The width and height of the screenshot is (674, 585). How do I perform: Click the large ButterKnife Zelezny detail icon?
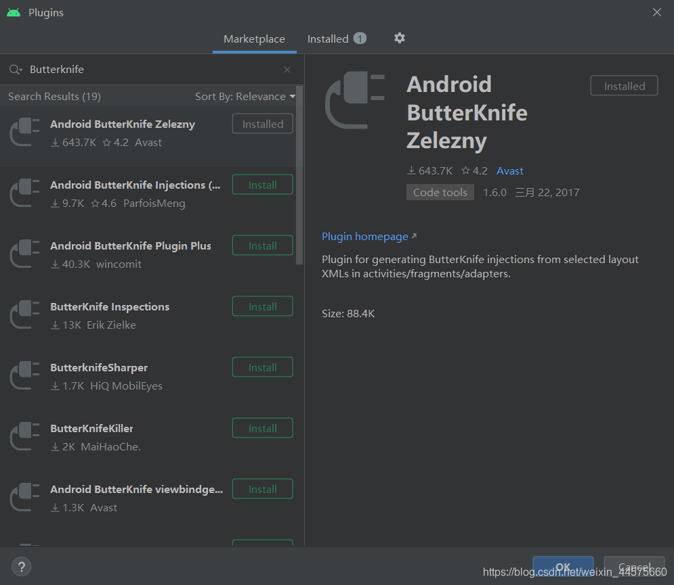[x=355, y=99]
